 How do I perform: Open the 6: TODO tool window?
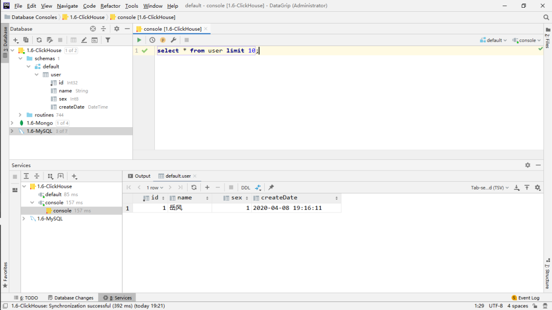pos(26,298)
